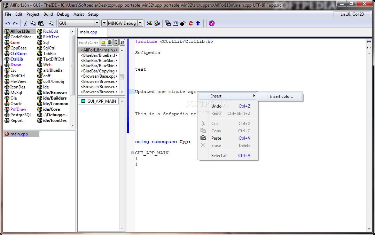This screenshot has height=235, width=375.
Task: Open the Debug menu
Action: coord(63,14)
